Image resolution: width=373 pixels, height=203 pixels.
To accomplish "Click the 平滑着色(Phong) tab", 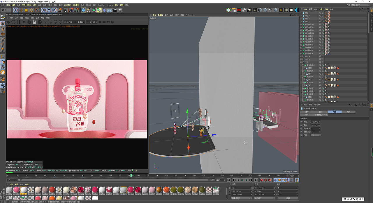I will pyautogui.click(x=320, y=115).
